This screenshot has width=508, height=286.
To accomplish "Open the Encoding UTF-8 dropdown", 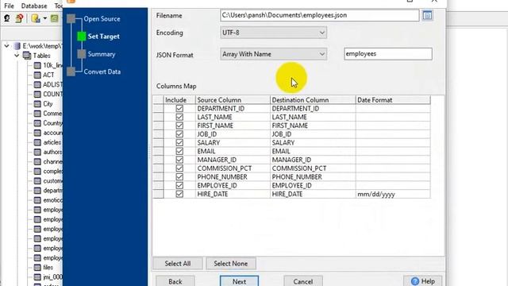I will pyautogui.click(x=273, y=33).
